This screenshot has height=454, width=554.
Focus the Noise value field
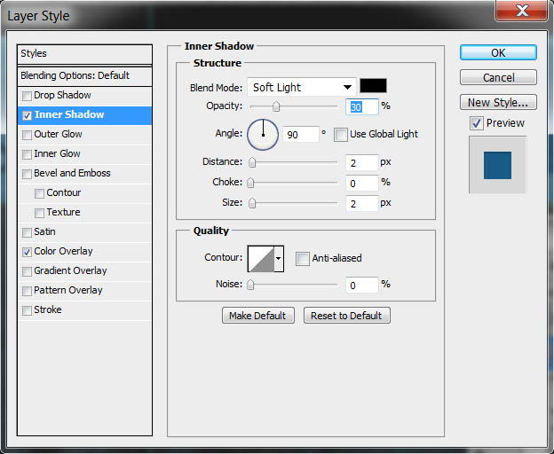362,285
